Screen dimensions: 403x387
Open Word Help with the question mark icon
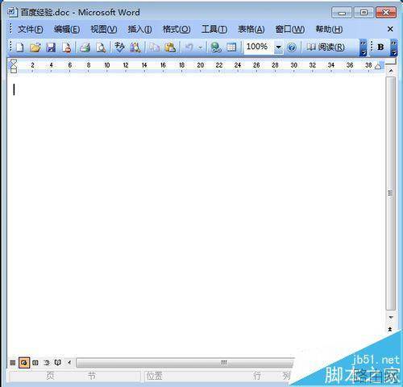[292, 47]
